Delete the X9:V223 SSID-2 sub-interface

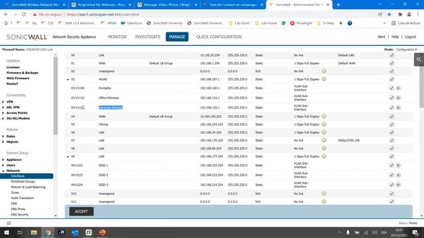pyautogui.click(x=398, y=175)
